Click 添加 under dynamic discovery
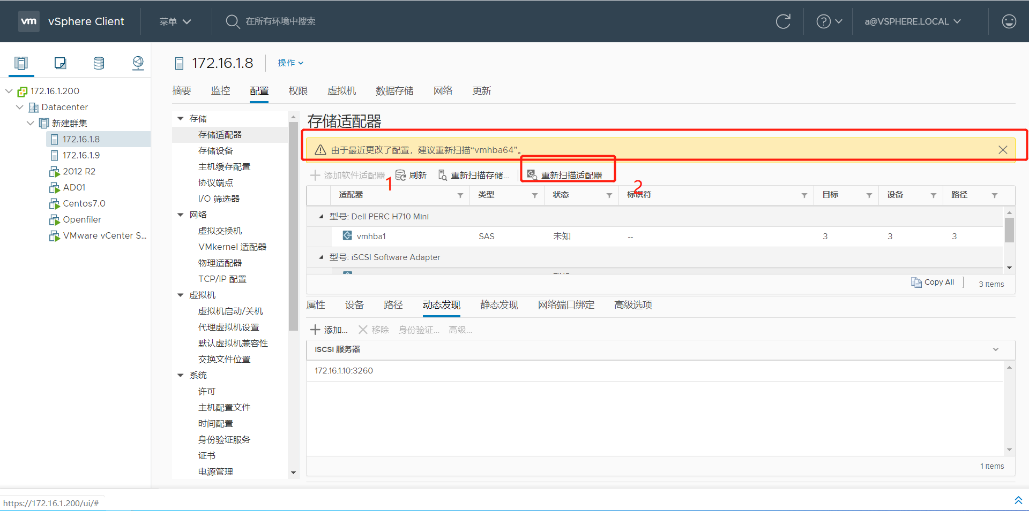Screen dimensions: 1029x511 329,330
